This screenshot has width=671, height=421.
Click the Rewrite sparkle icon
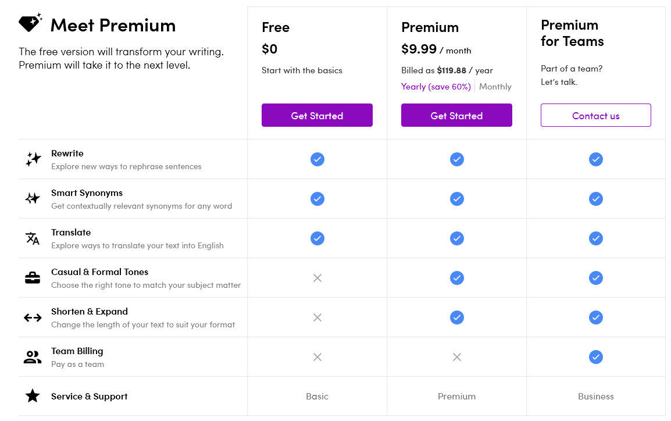[33, 159]
